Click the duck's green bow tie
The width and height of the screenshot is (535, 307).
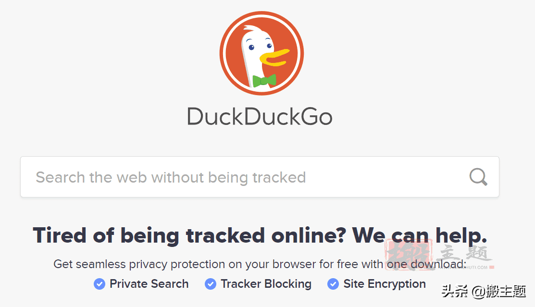tap(264, 81)
